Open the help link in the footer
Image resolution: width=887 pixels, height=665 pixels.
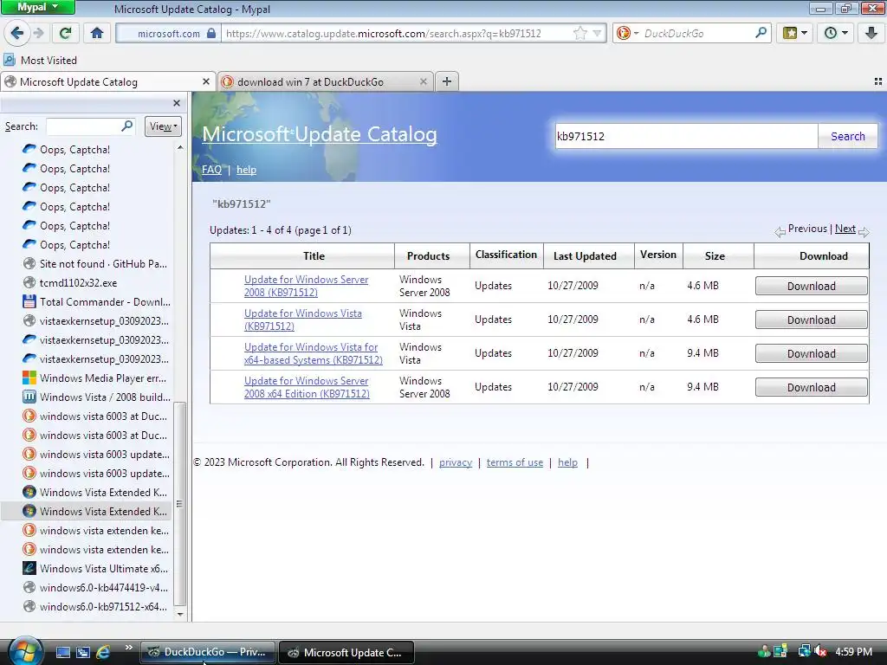pyautogui.click(x=567, y=462)
